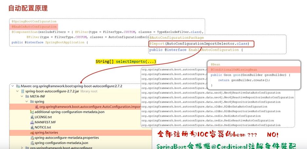The height and width of the screenshot is (149, 307).
Task: Open additional-spring-configuration-metadata.json
Action: click(69, 112)
